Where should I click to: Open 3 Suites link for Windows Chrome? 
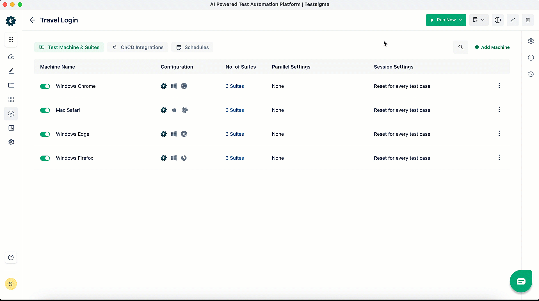(235, 86)
